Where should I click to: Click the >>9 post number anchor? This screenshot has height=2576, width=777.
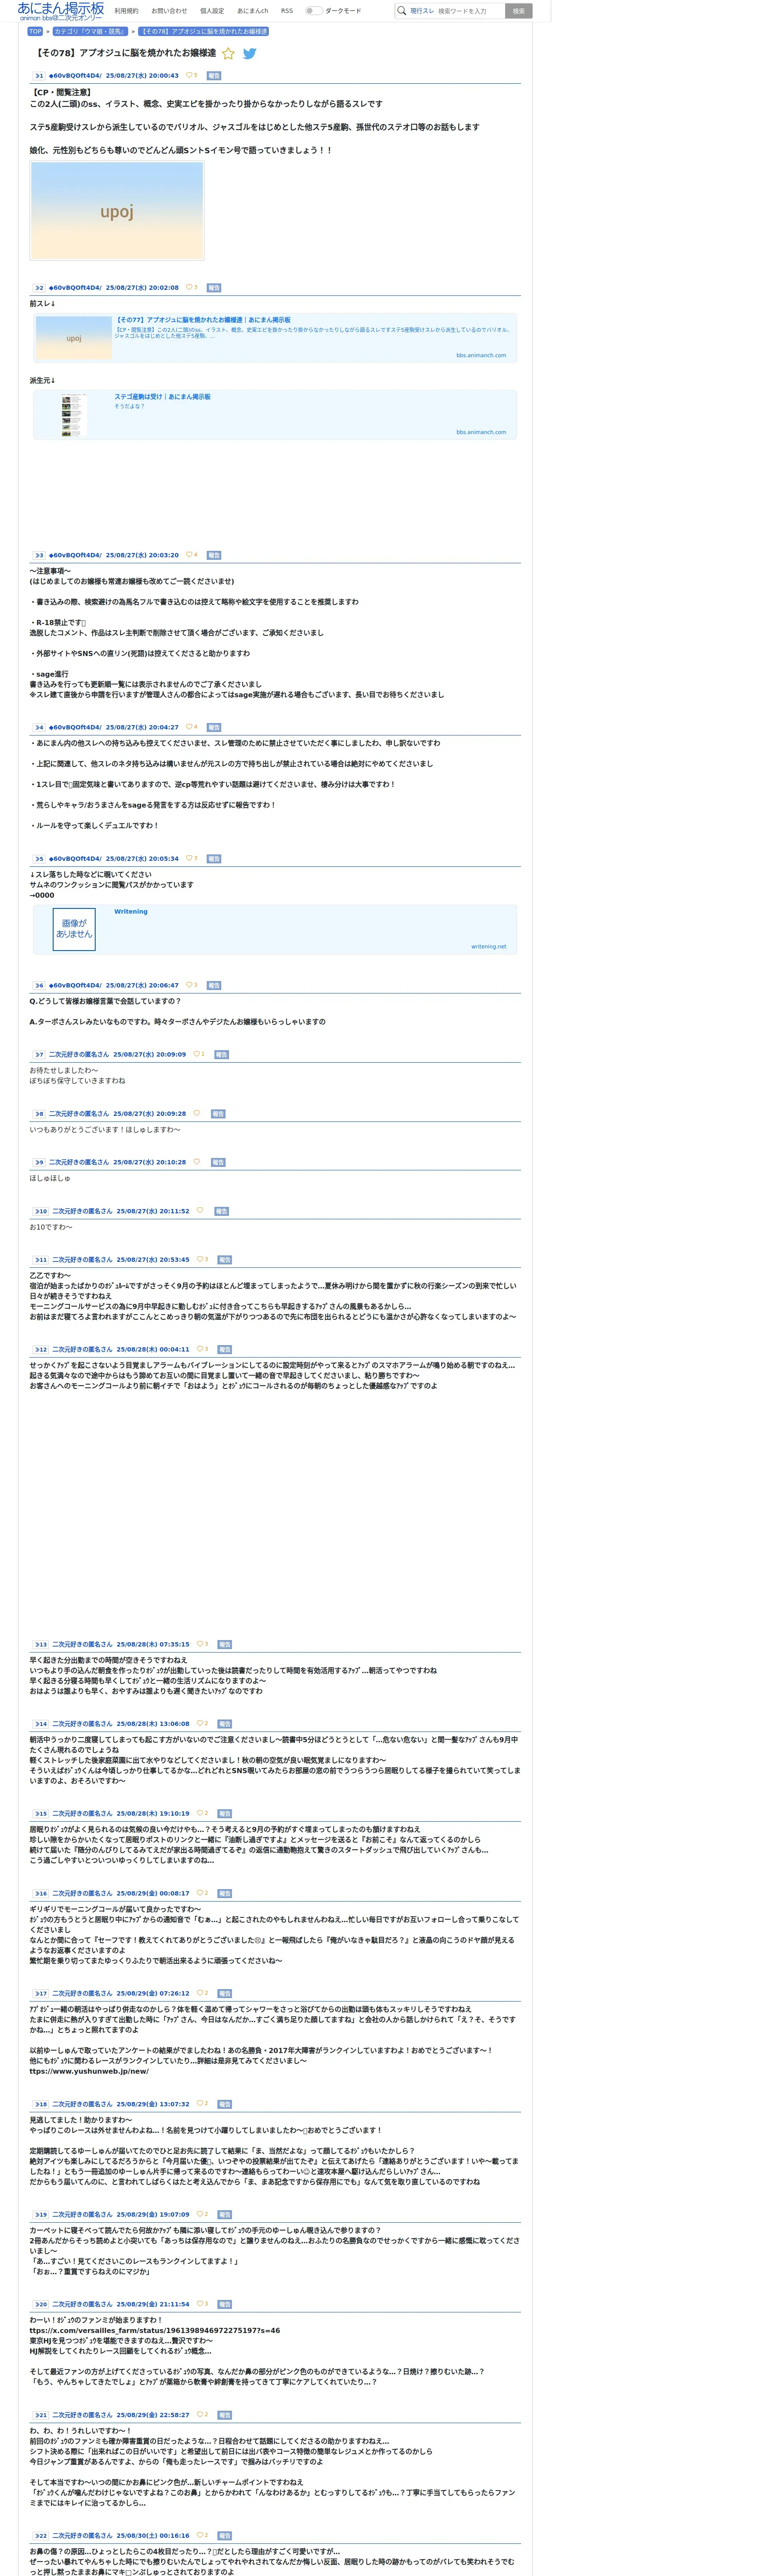[39, 1162]
